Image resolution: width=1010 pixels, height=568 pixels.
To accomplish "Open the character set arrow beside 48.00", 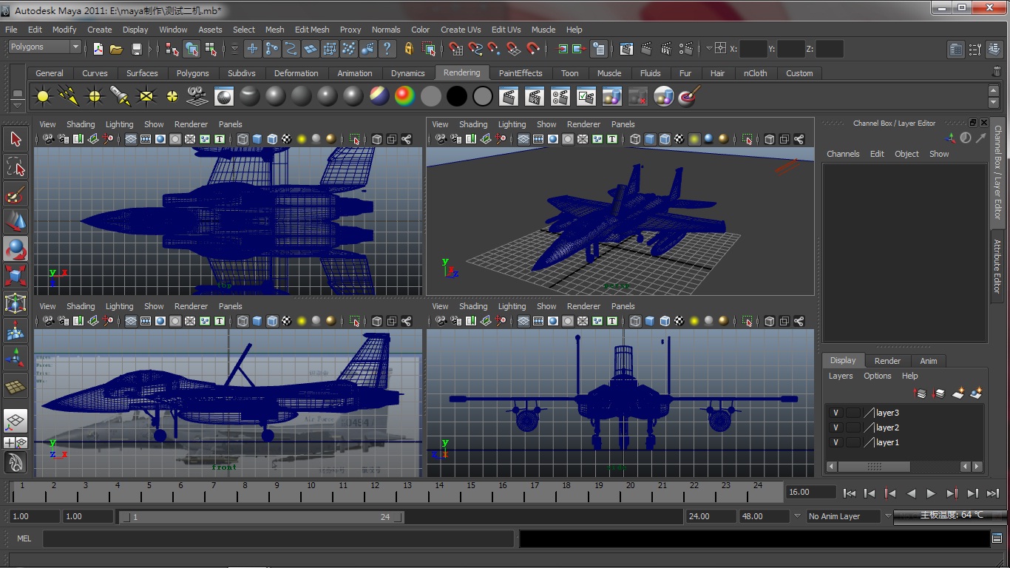I will (797, 516).
